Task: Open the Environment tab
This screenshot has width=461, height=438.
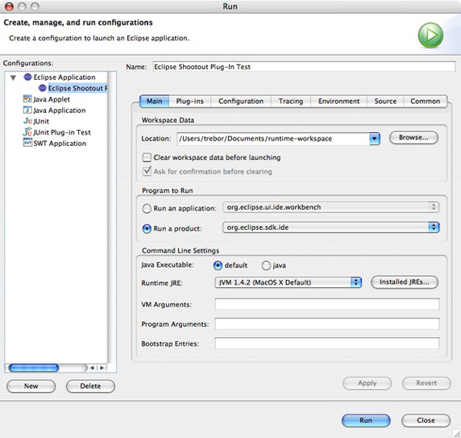Action: [338, 101]
